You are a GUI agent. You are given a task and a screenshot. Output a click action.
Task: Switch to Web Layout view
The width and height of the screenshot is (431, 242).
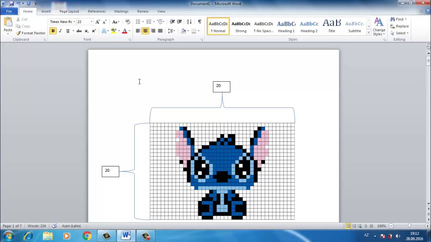coord(360,226)
